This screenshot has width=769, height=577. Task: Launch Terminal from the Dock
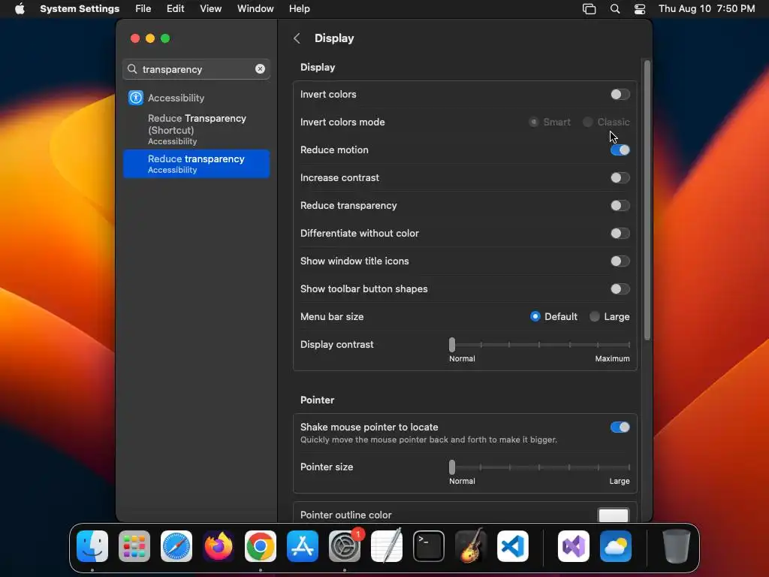(429, 546)
